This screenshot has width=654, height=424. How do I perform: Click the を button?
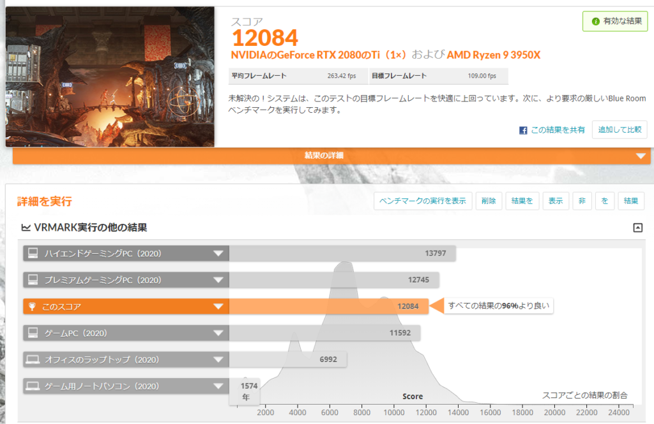605,201
